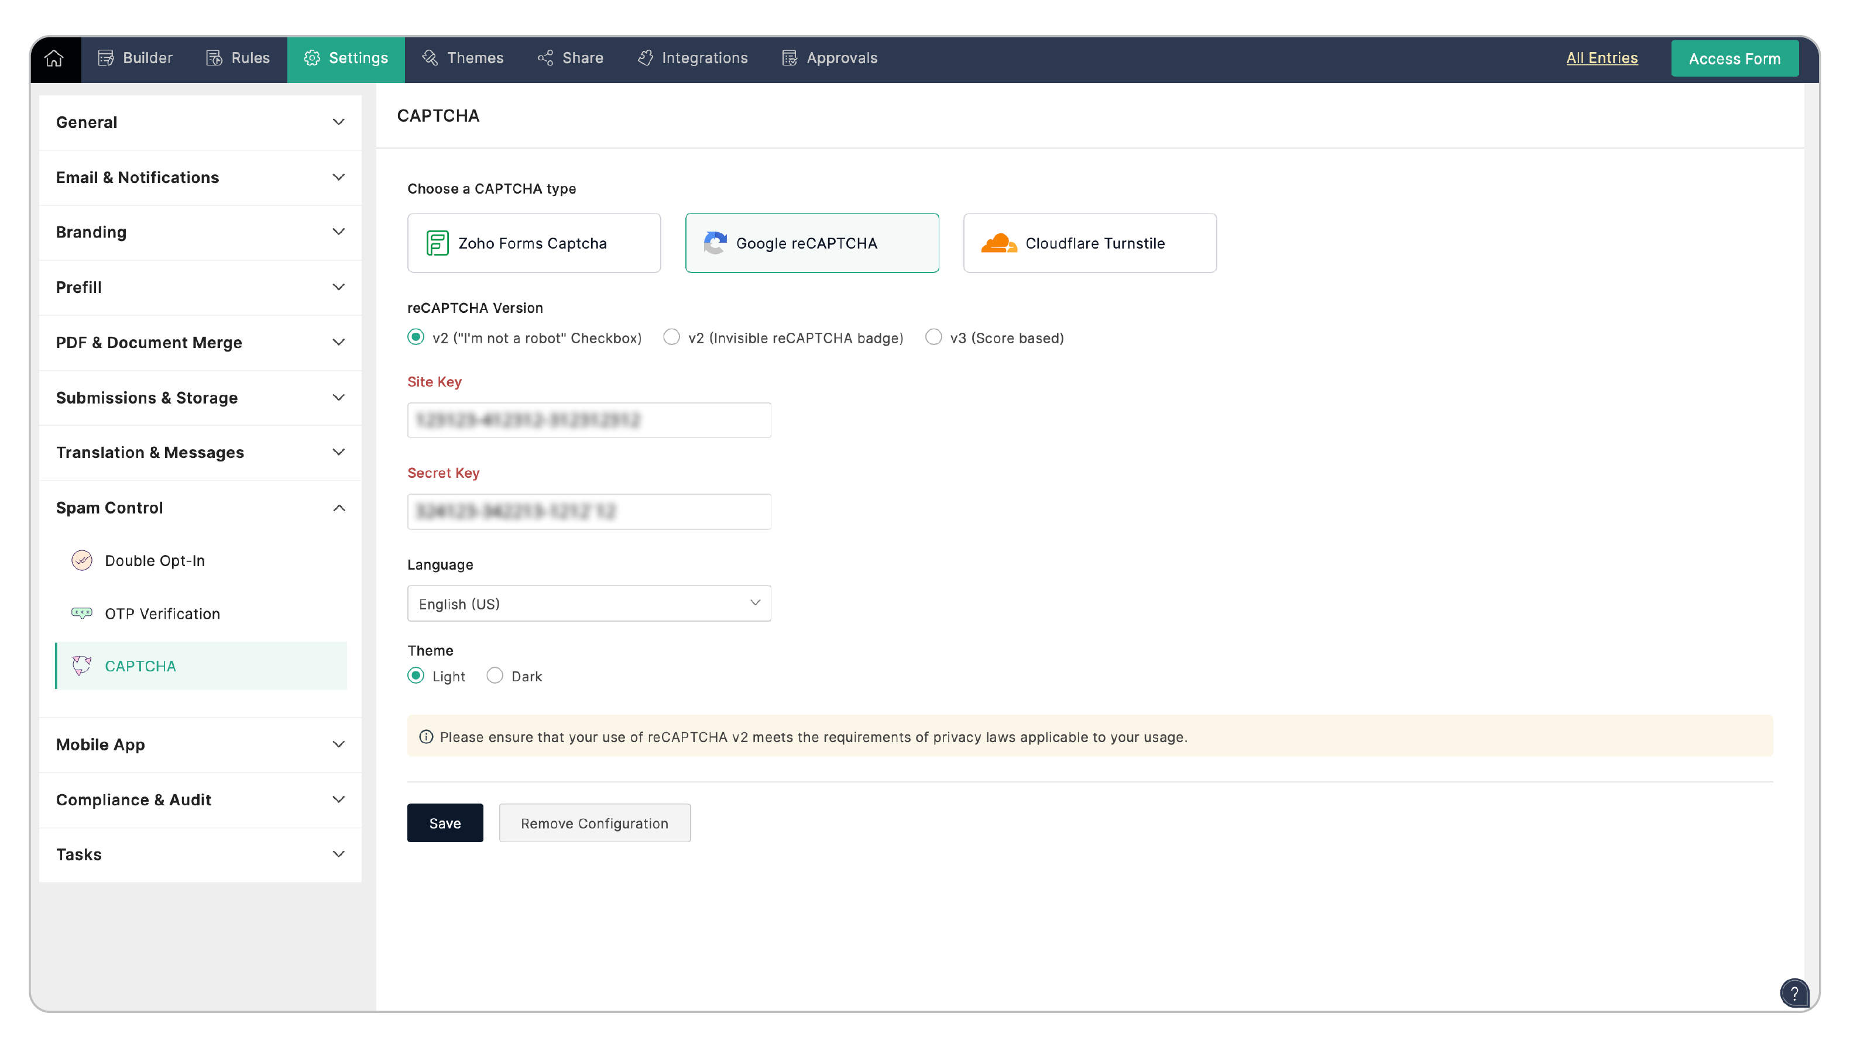Click the home icon in top bar
Screen dimensions: 1850x1048
coord(54,58)
